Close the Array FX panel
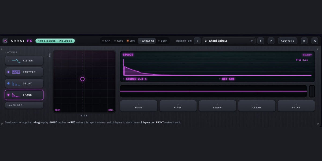This screenshot has height=161, width=322. (x=315, y=41)
